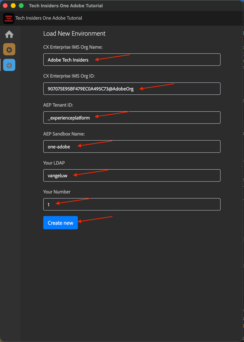
Task: Click the Load New Environment heading
Action: tap(74, 34)
